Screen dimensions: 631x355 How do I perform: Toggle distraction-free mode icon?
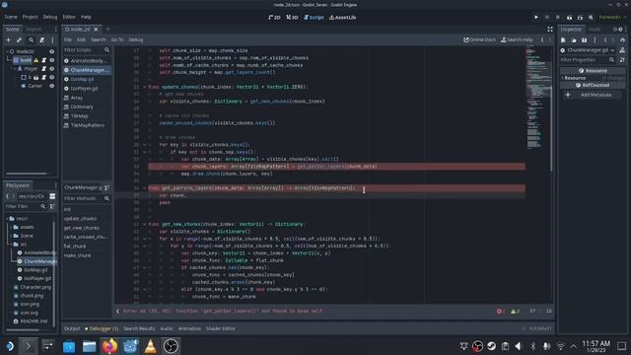[550, 29]
